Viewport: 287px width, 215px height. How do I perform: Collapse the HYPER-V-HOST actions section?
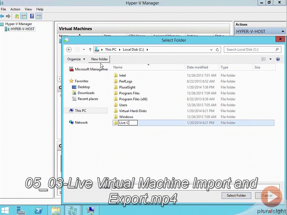point(283,32)
